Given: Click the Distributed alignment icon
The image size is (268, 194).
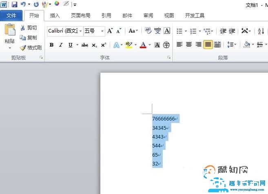Looking at the screenshot, I should click(x=217, y=45).
